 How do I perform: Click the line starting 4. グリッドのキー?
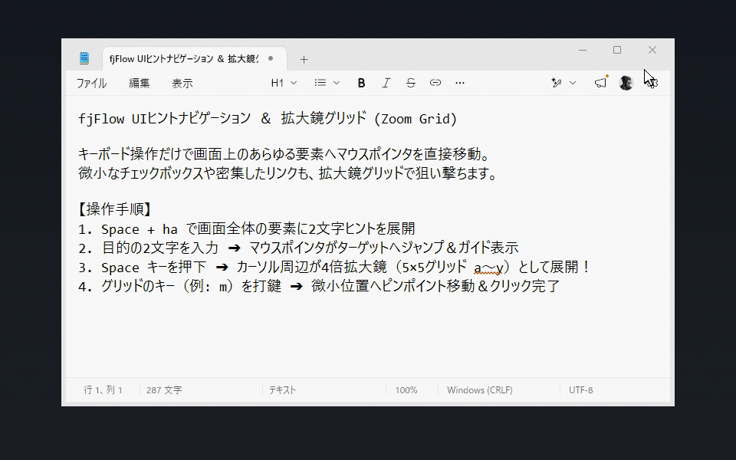point(319,286)
